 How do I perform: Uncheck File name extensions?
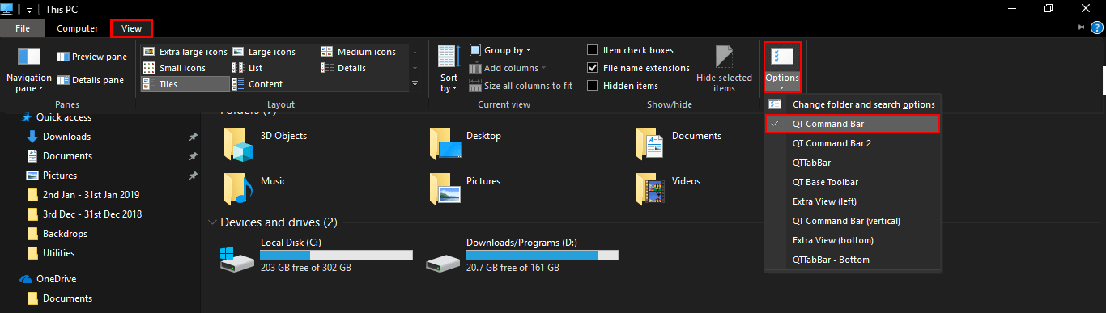(639, 68)
